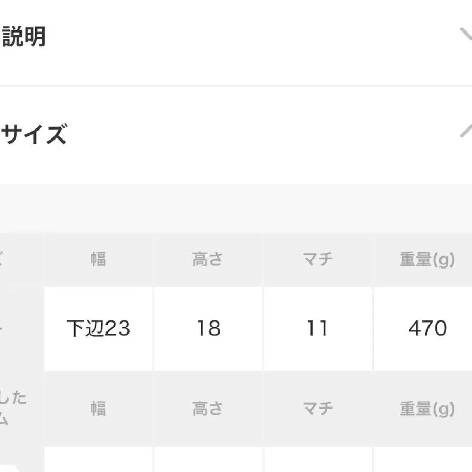Collapse the サイズ section chevron
472x472 pixels.
pyautogui.click(x=465, y=131)
